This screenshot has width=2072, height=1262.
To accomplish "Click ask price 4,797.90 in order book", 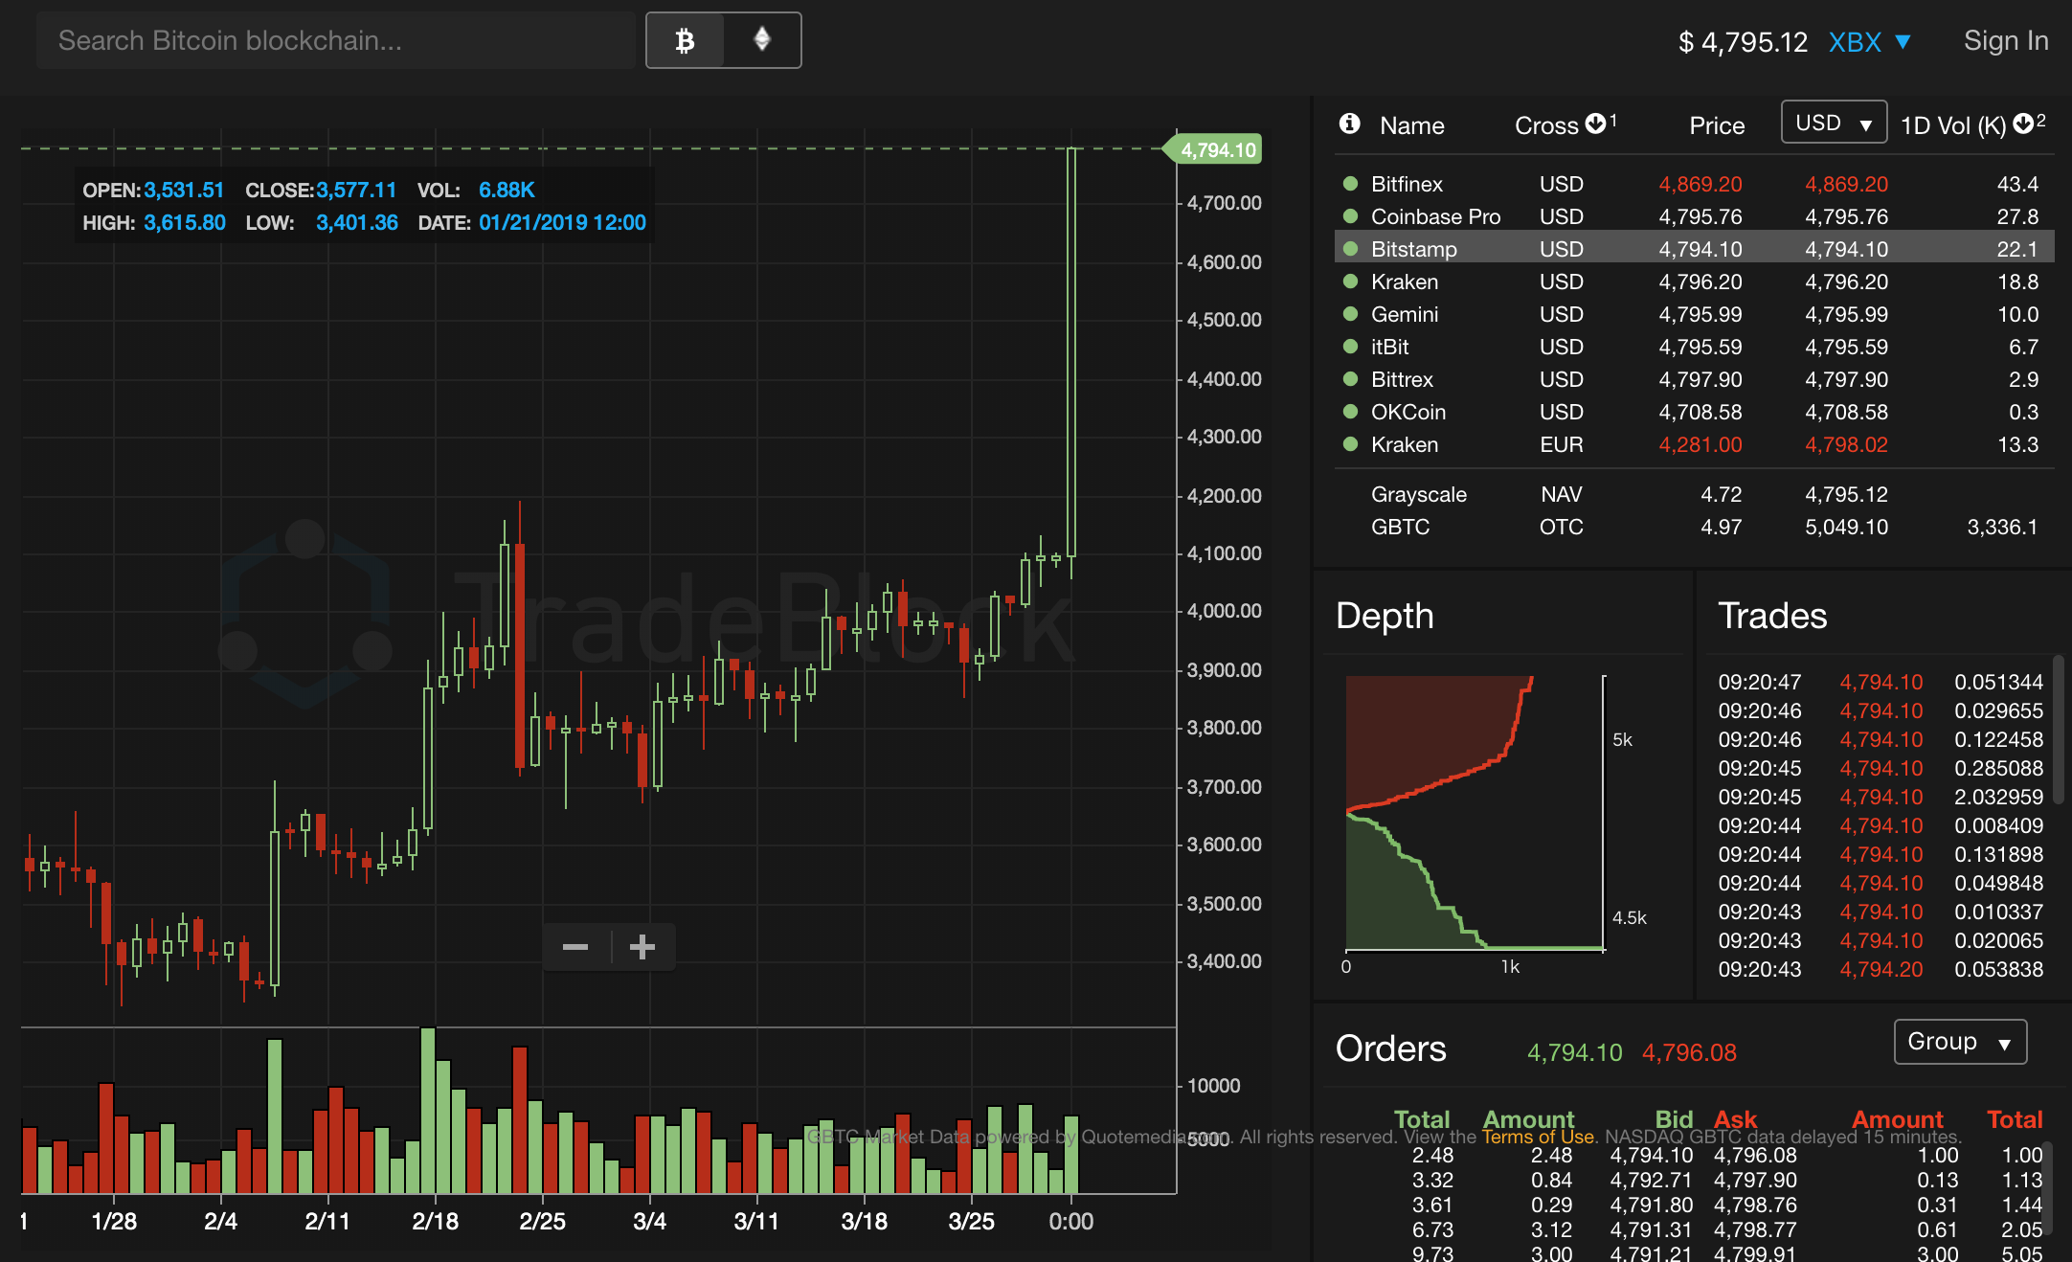I will click(x=1755, y=1180).
